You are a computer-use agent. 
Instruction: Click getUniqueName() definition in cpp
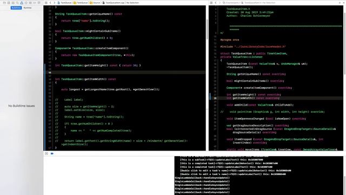click(x=89, y=14)
